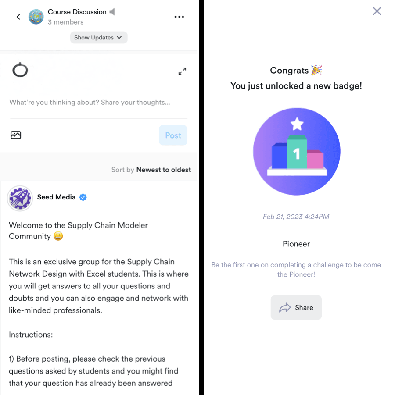Click the Share button under Pioneer badge
395x395 pixels.
click(296, 308)
